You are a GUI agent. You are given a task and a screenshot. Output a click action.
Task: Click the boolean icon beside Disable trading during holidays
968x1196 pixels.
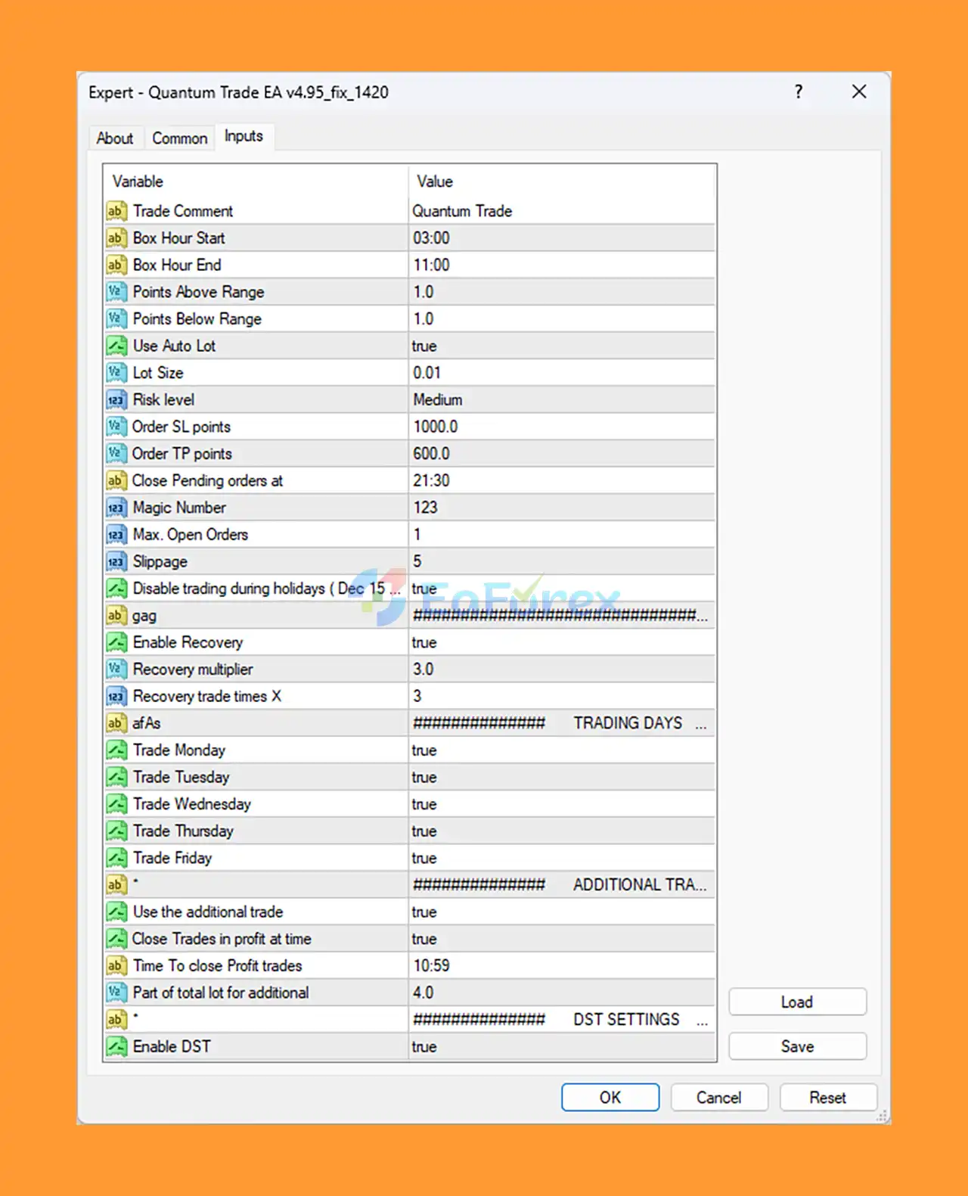[x=116, y=589]
